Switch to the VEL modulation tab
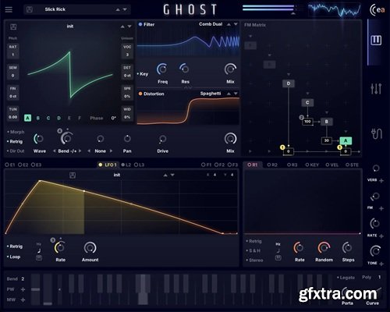The width and height of the screenshot is (390, 312). click(x=332, y=165)
